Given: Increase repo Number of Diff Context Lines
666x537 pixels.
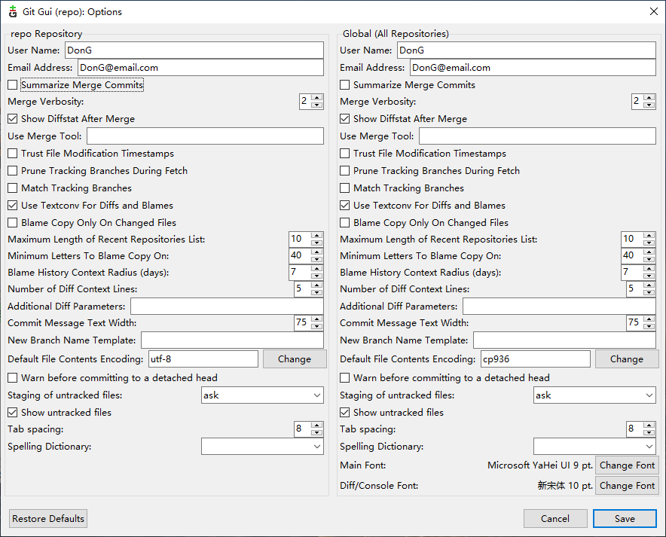Looking at the screenshot, I should click(x=317, y=285).
